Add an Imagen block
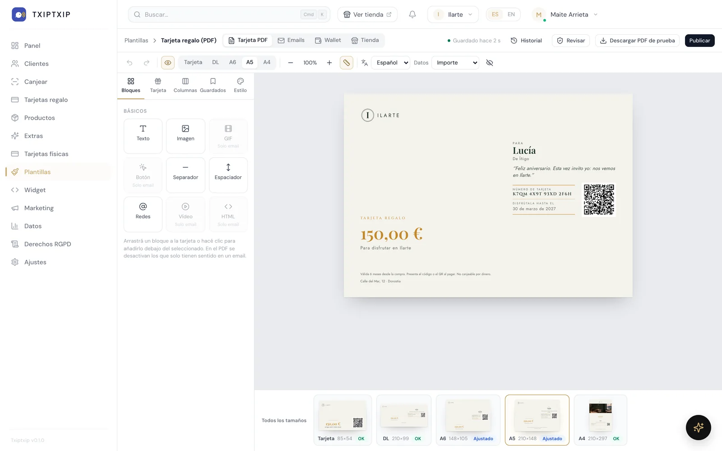This screenshot has height=451, width=722. tap(185, 136)
